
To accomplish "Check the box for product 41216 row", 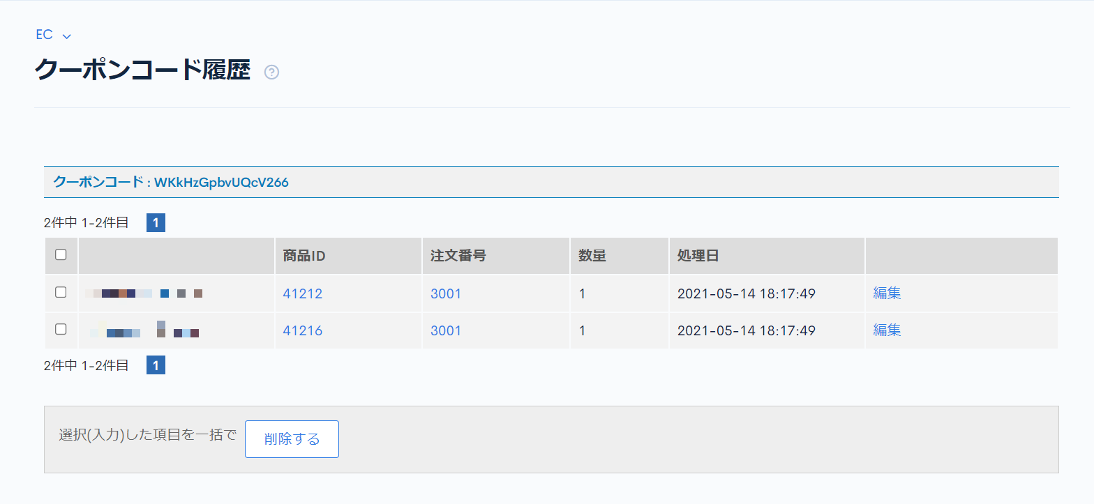I will (x=61, y=330).
